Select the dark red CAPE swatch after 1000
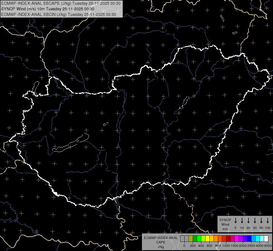The image size is (273, 251). pyautogui.click(x=228, y=238)
